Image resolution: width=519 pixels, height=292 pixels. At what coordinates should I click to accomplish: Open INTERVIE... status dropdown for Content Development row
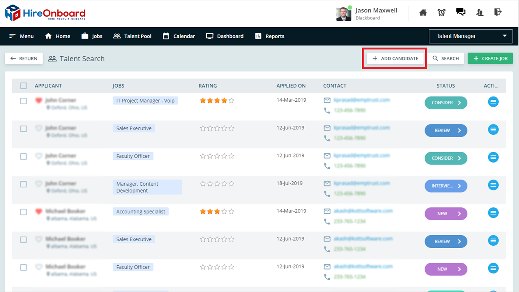coord(445,186)
